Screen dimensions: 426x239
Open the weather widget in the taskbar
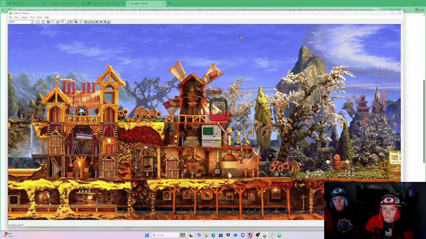[x=8, y=235]
